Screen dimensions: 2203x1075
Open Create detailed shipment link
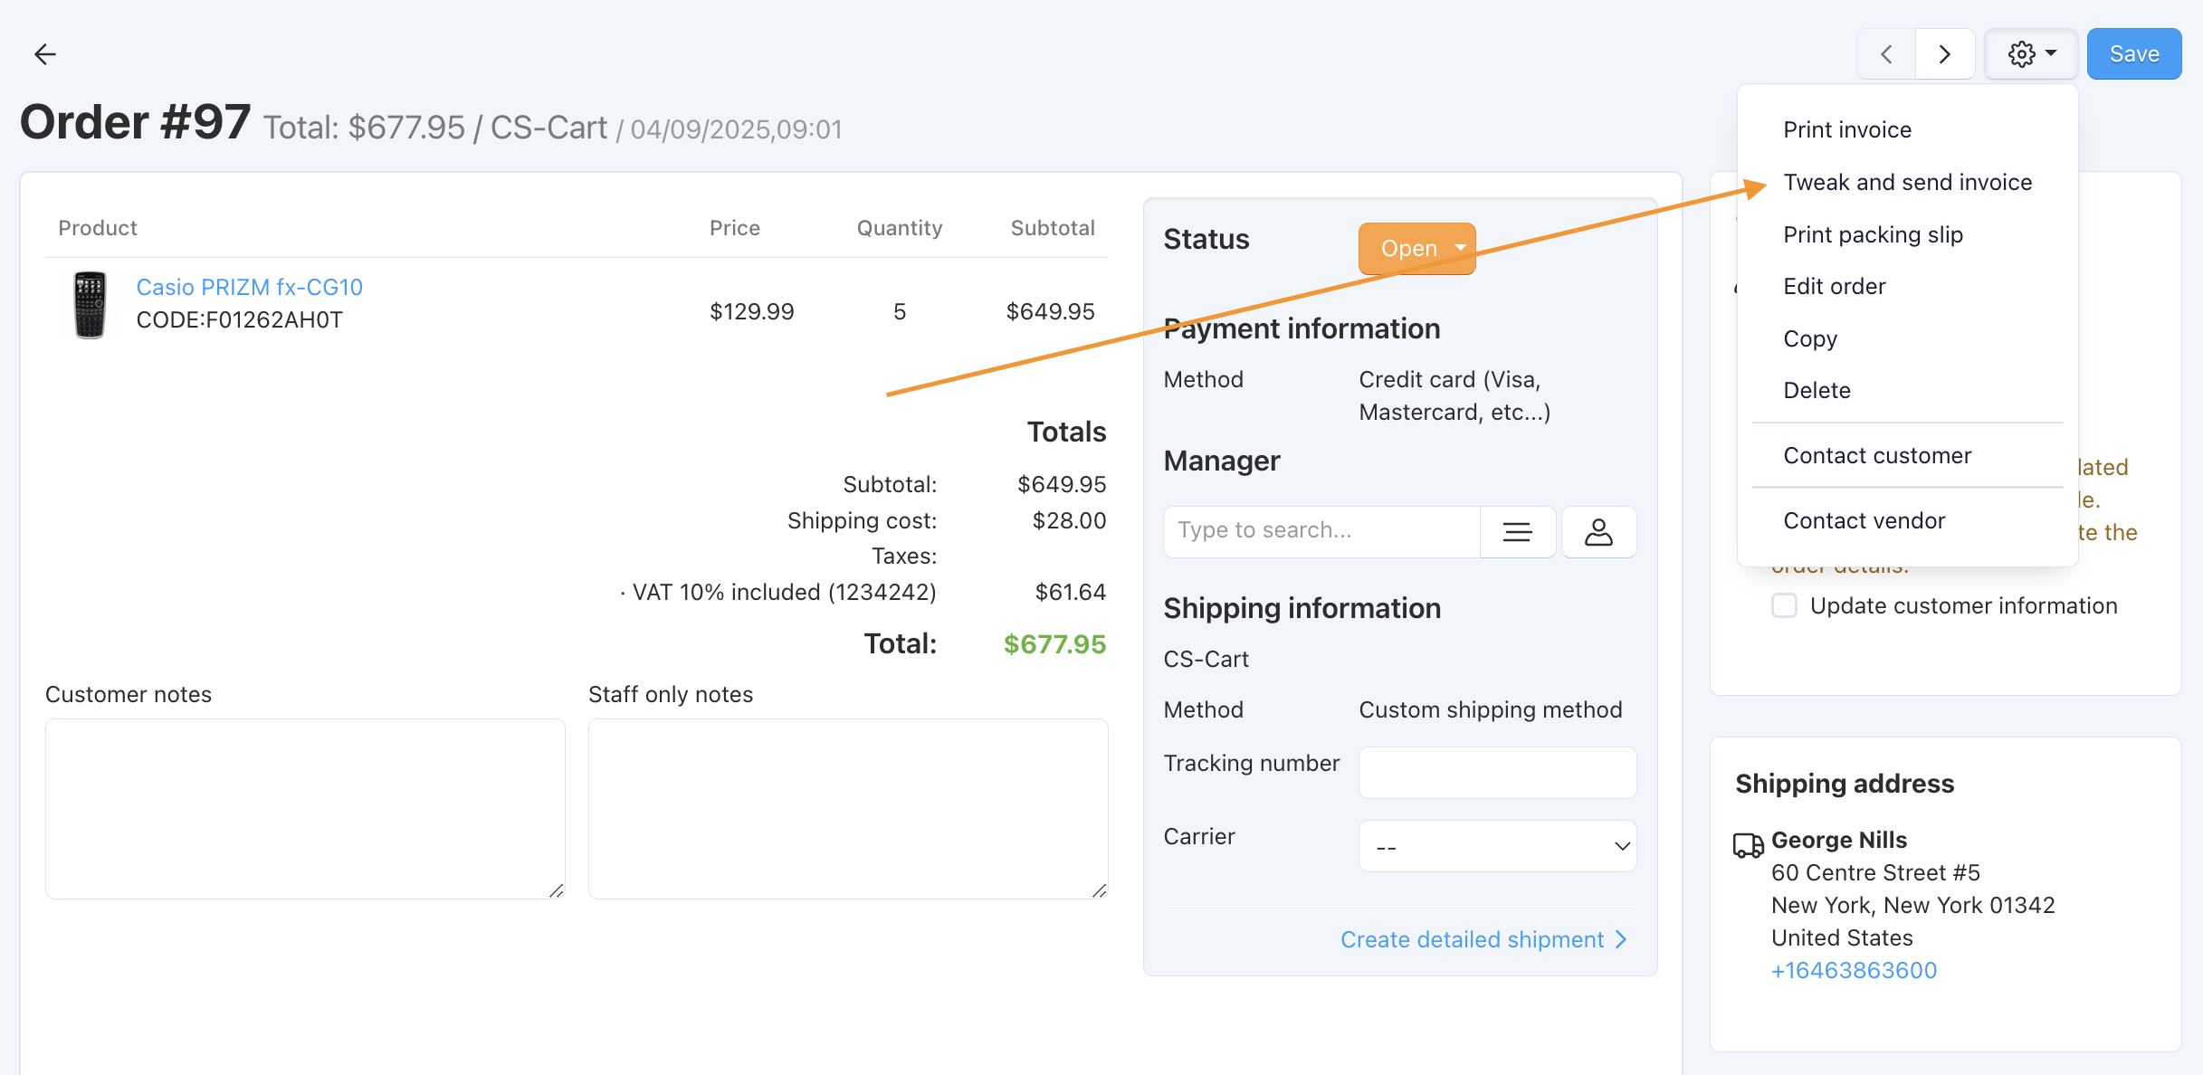[1485, 939]
